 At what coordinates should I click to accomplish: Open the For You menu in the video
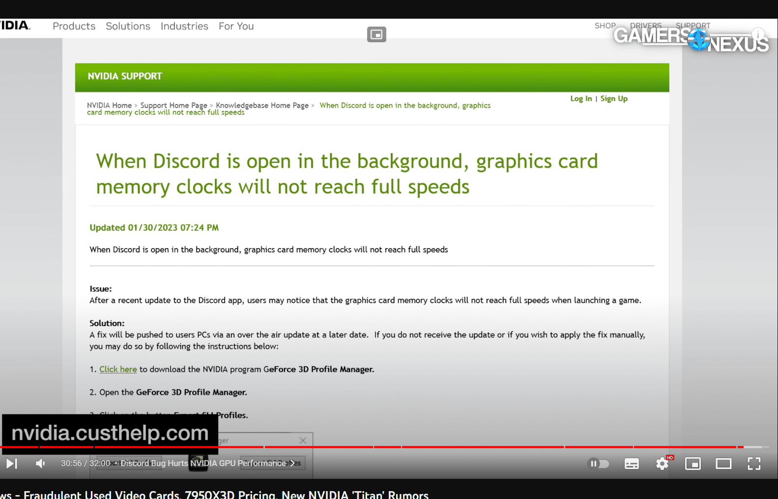click(236, 26)
